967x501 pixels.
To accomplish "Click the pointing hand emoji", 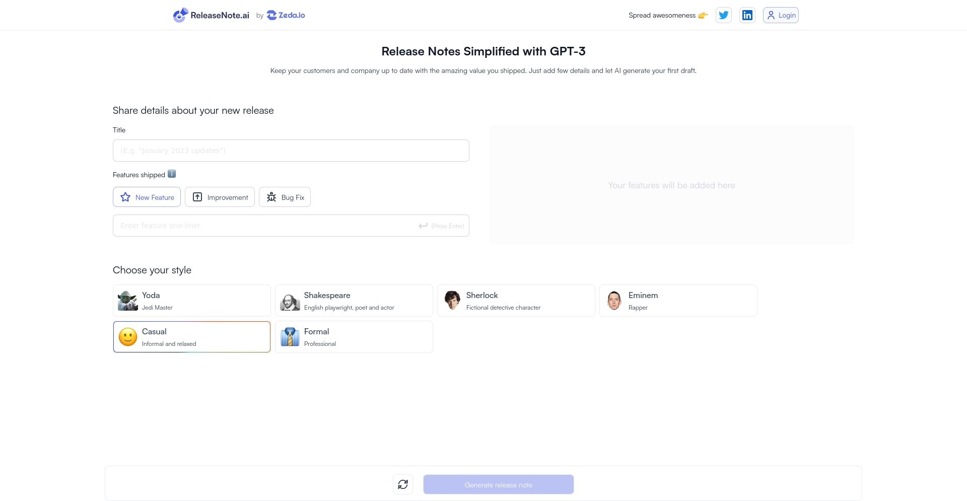I will 703,15.
